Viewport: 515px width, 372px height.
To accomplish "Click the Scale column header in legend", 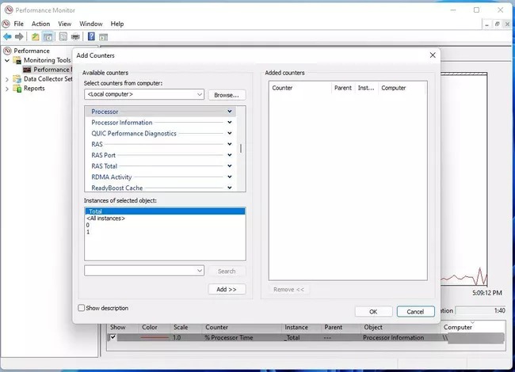I will click(x=181, y=328).
